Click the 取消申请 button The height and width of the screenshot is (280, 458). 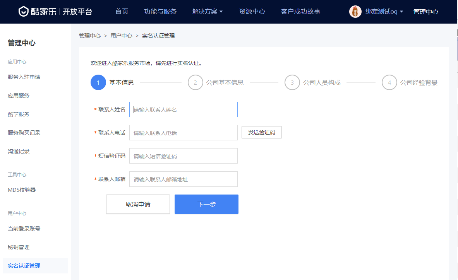coord(138,204)
